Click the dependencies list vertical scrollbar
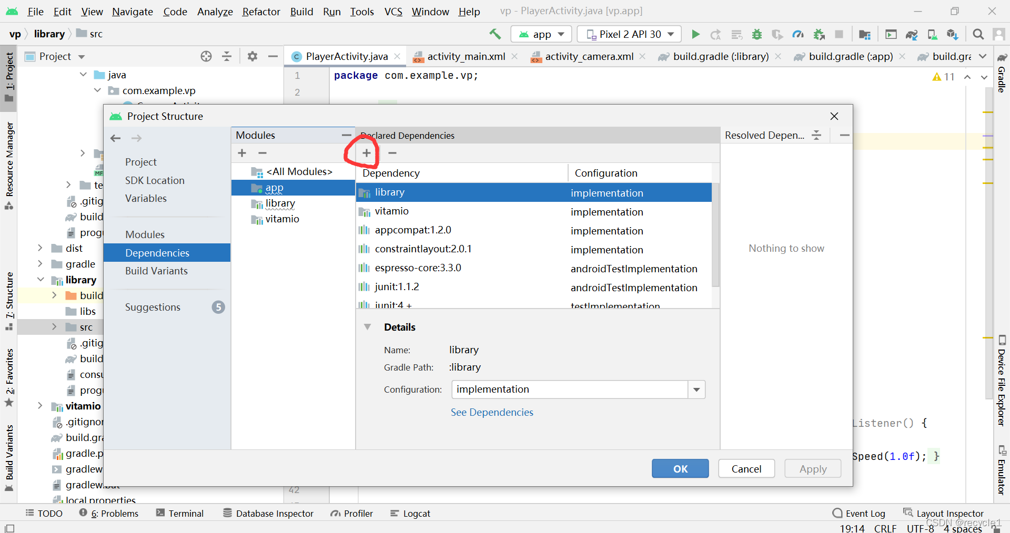Viewport: 1010px width, 533px height. tap(715, 234)
